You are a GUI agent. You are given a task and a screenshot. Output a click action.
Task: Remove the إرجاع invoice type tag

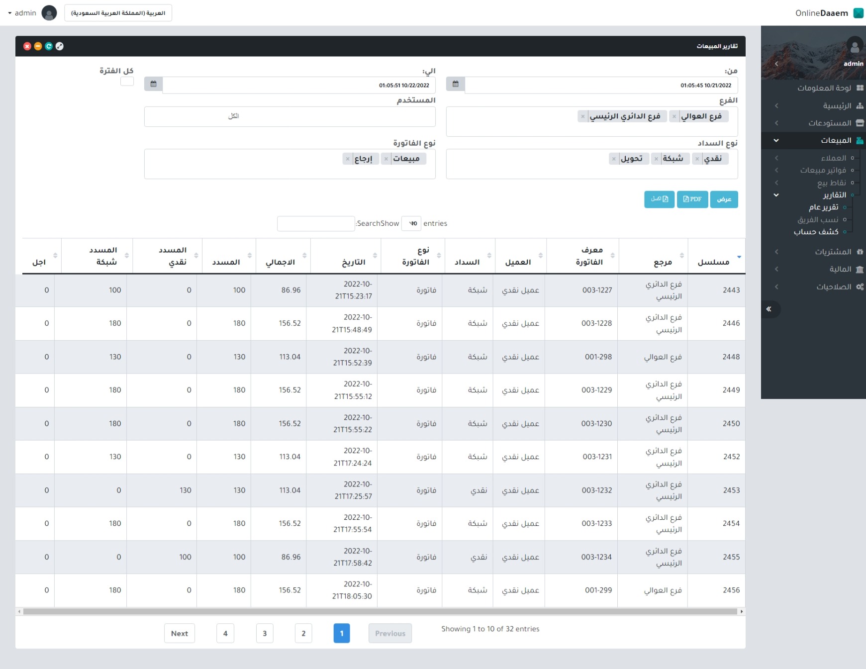coord(348,159)
